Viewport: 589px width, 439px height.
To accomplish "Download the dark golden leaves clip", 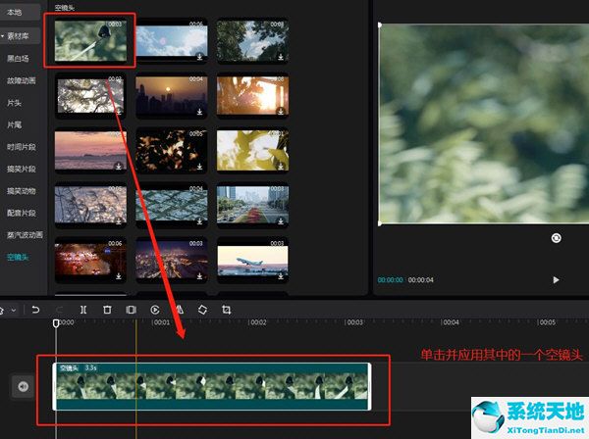I will click(199, 166).
